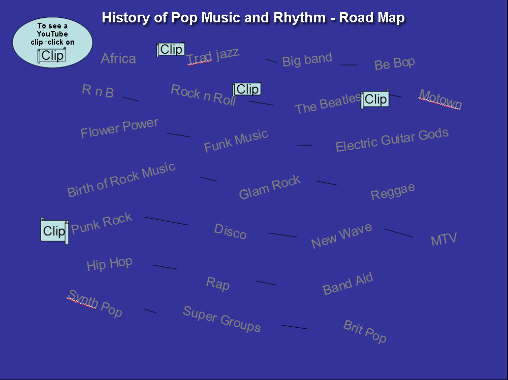
Task: Select the Electric Guitar Gods label
Action: [392, 140]
